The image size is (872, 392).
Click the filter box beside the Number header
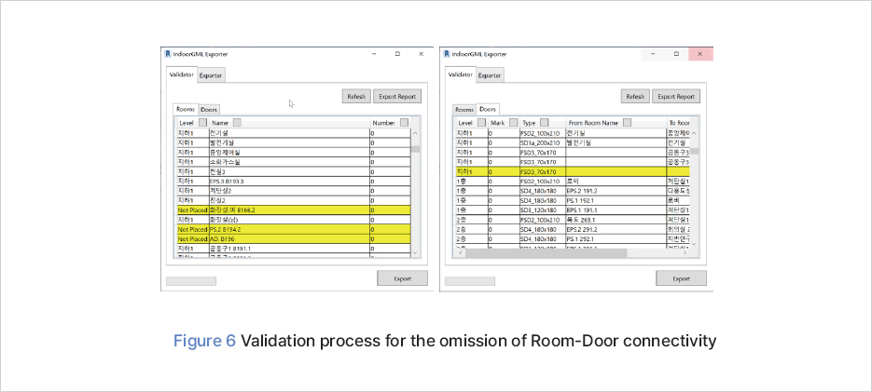pyautogui.click(x=405, y=122)
